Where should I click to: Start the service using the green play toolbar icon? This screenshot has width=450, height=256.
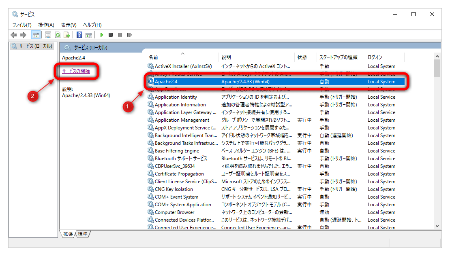pyautogui.click(x=101, y=35)
